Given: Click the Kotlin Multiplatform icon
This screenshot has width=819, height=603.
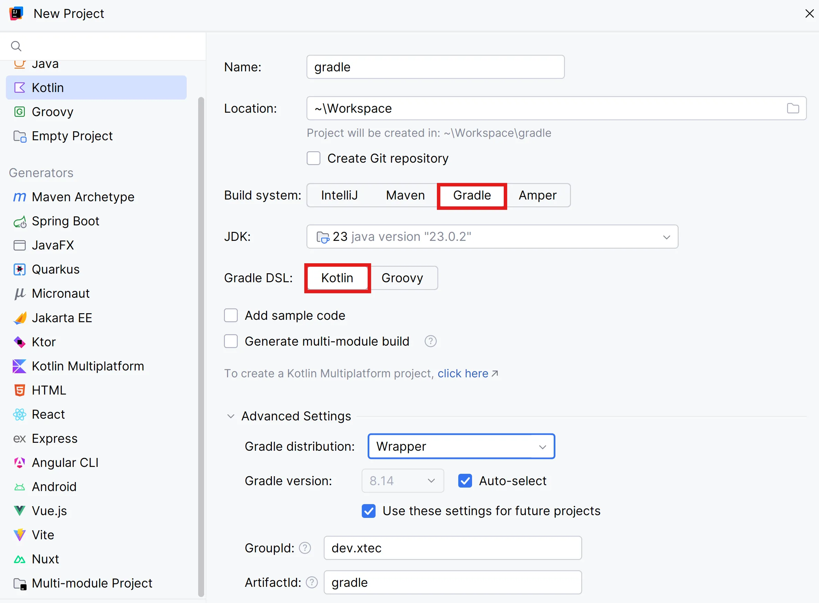Looking at the screenshot, I should tap(20, 366).
